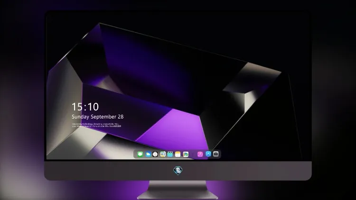
Task: Click the logo badge on the monitor chin
Action: tap(178, 171)
